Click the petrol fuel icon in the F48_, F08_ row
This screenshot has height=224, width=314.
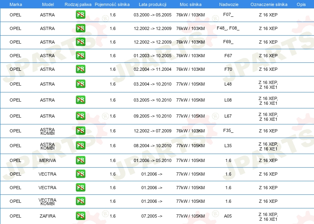80,28
